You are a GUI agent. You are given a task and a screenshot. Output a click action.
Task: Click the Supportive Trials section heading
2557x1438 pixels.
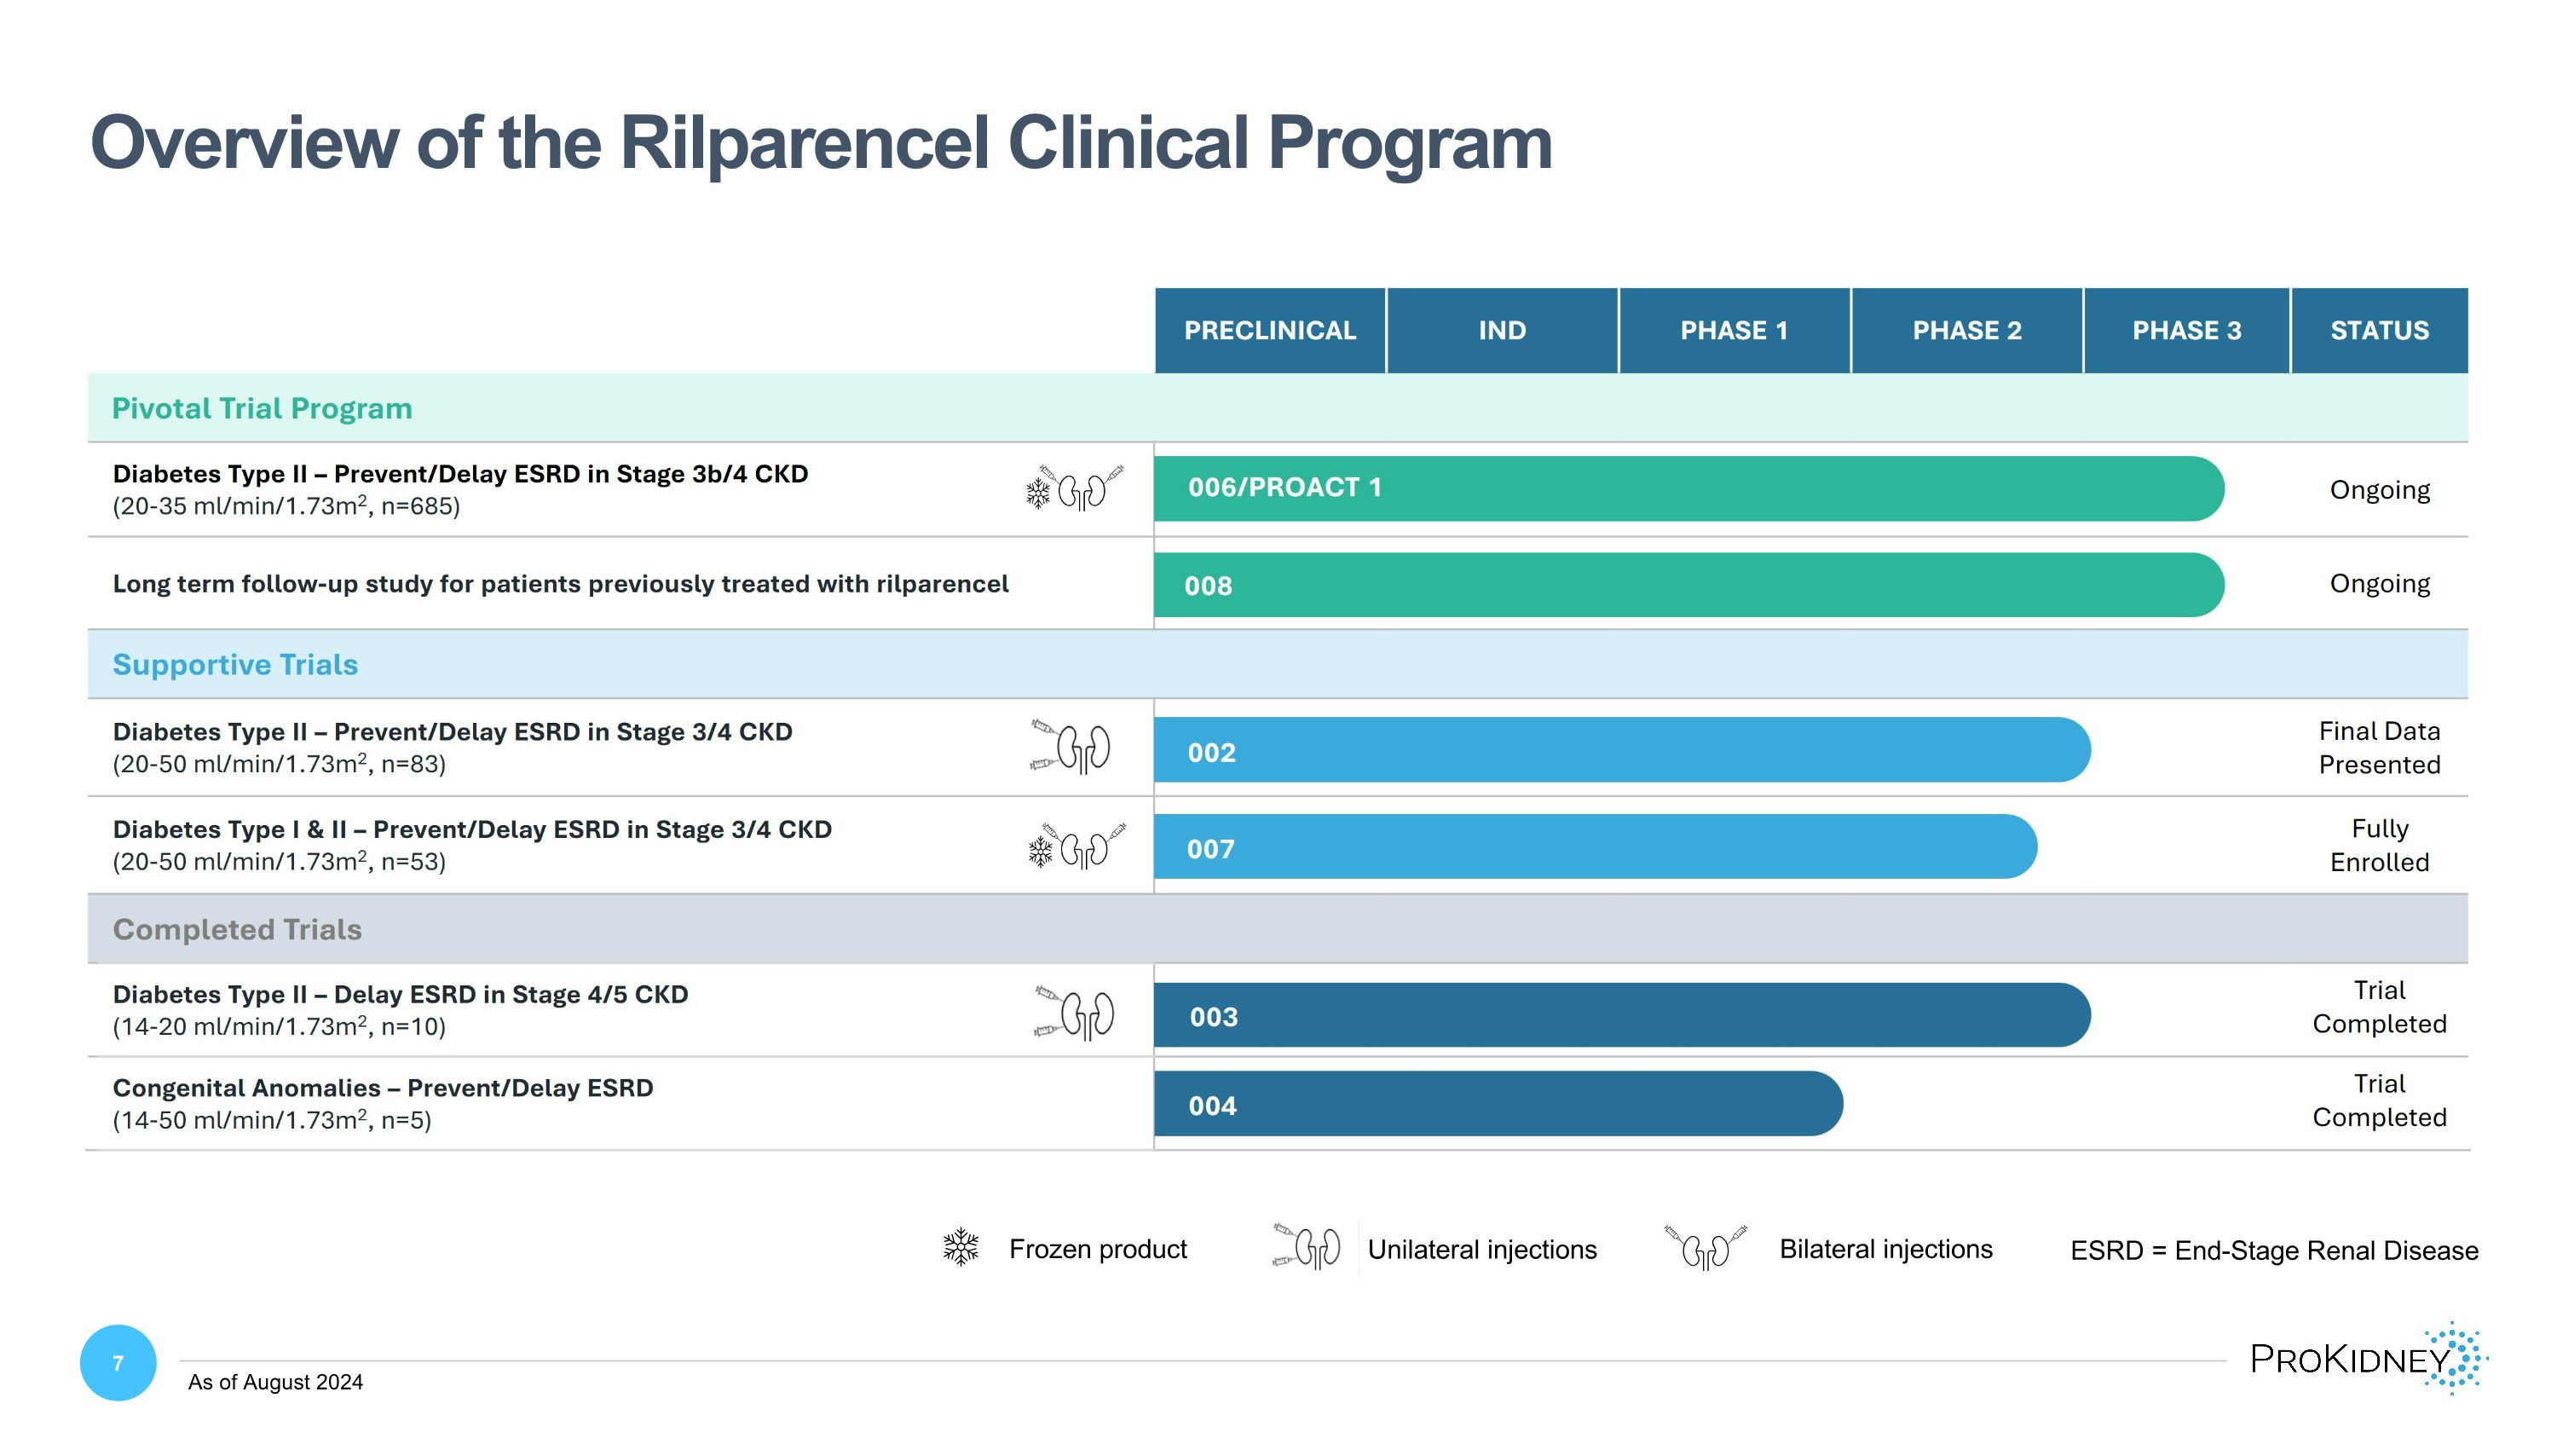point(235,665)
